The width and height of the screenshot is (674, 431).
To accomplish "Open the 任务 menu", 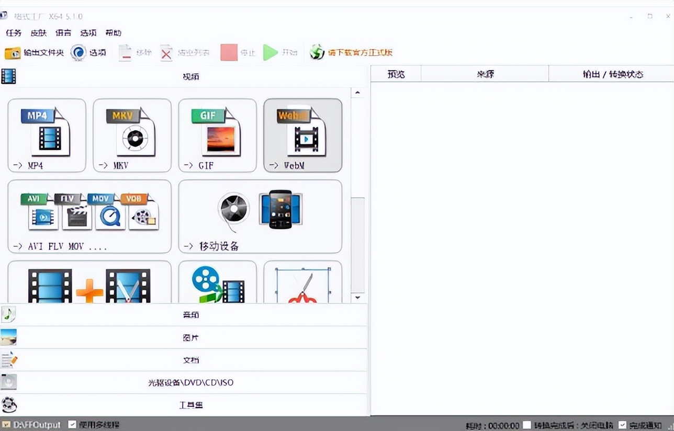I will pos(14,32).
